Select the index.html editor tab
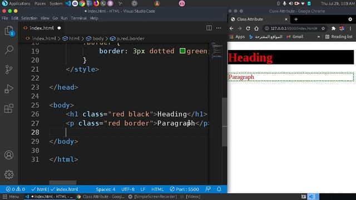Screen dimensions: 356x200 pyautogui.click(x=42, y=28)
